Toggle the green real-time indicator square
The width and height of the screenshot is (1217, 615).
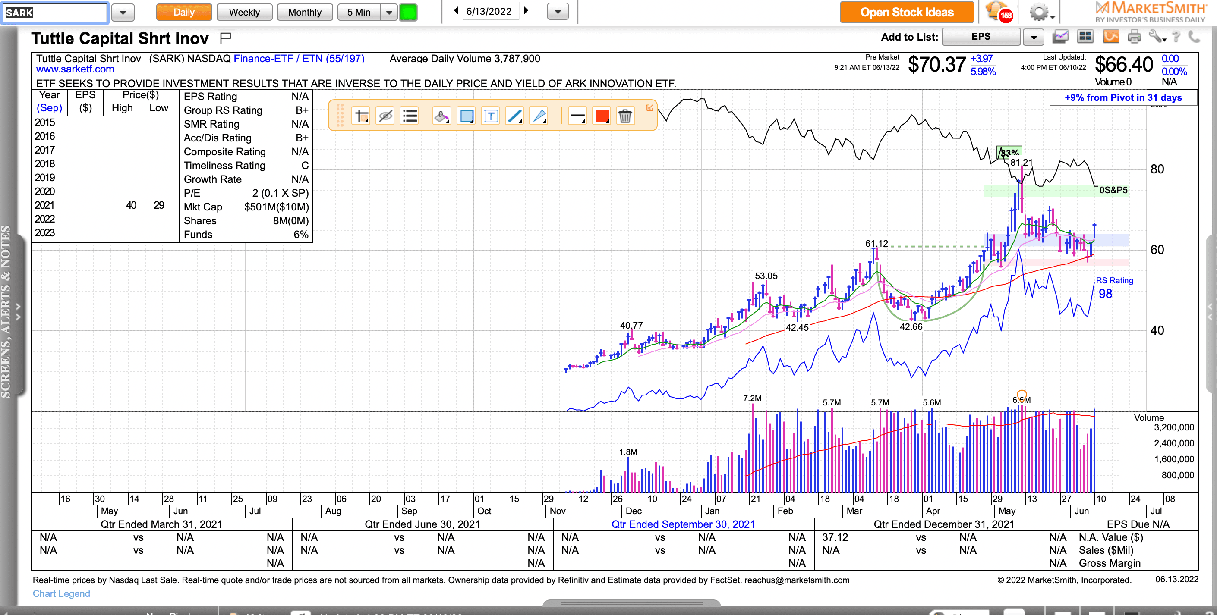pyautogui.click(x=408, y=12)
